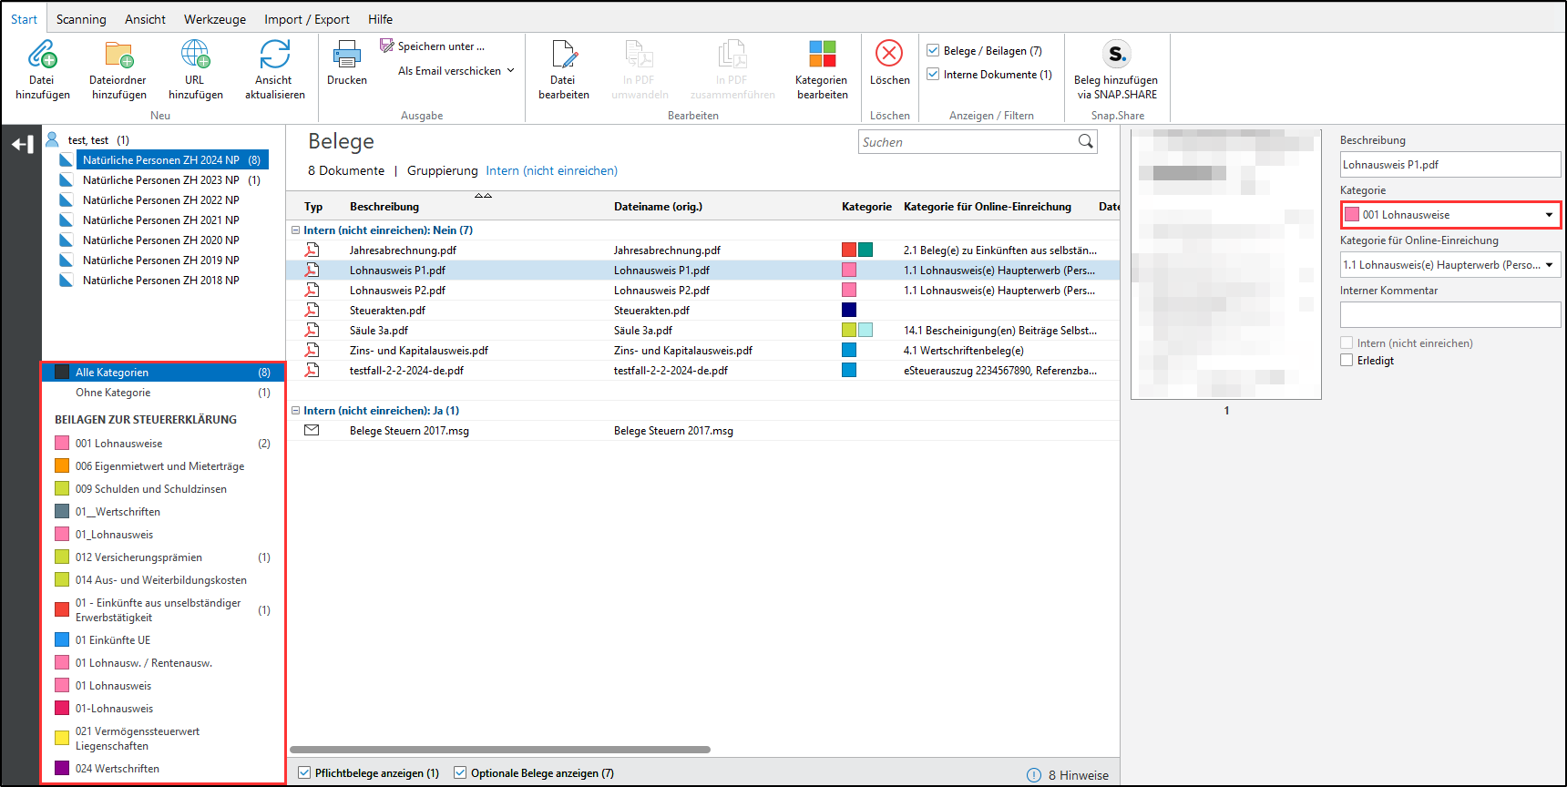The height and width of the screenshot is (787, 1567).
Task: Open Kategorie für Online-Einreichung dropdown
Action: coord(1450,265)
